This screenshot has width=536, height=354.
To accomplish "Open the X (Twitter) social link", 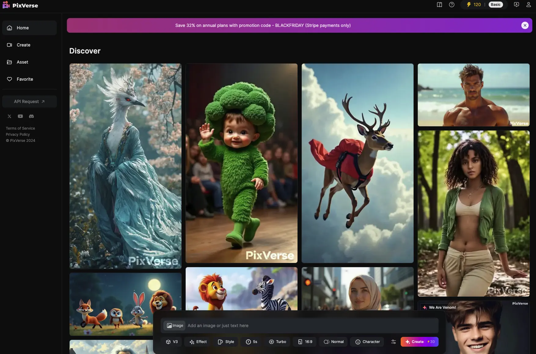I will click(x=9, y=116).
